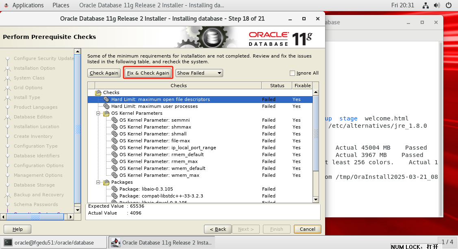Open the Places menu

point(61,5)
